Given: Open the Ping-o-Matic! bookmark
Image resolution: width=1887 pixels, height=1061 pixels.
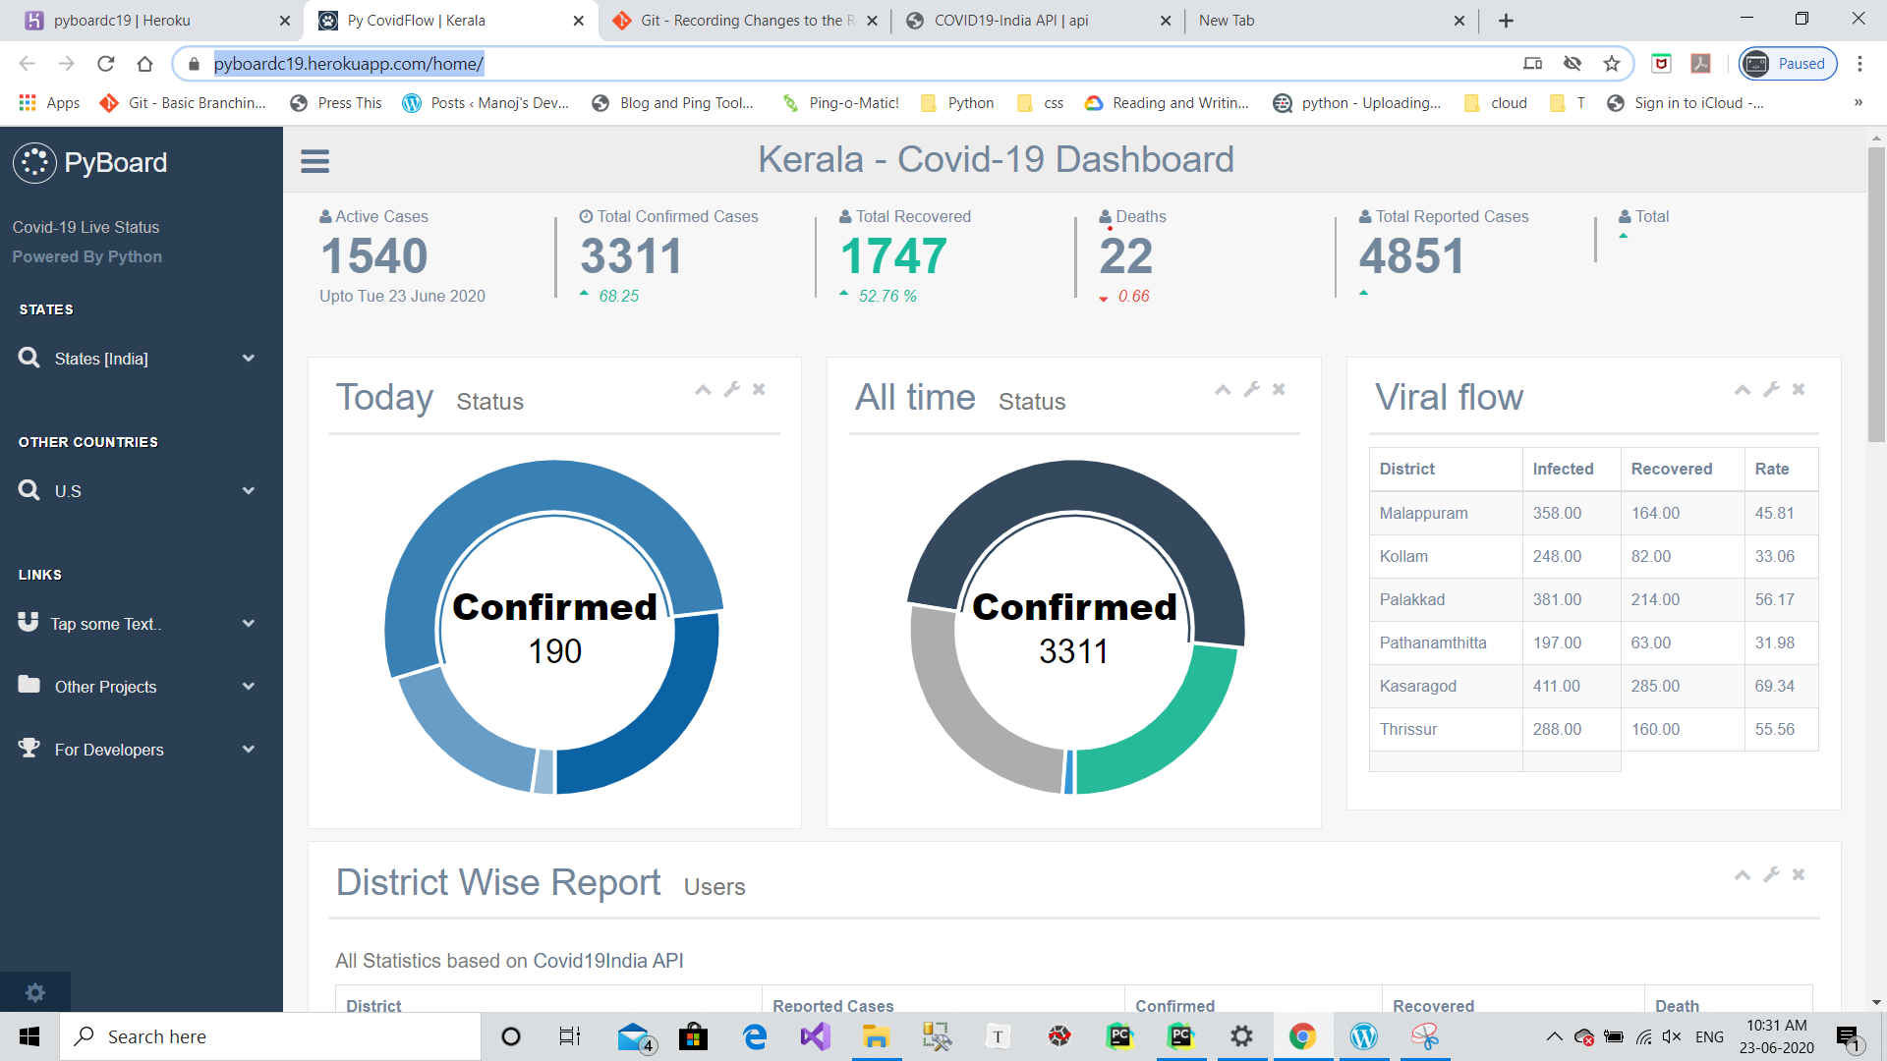Looking at the screenshot, I should pos(840,103).
